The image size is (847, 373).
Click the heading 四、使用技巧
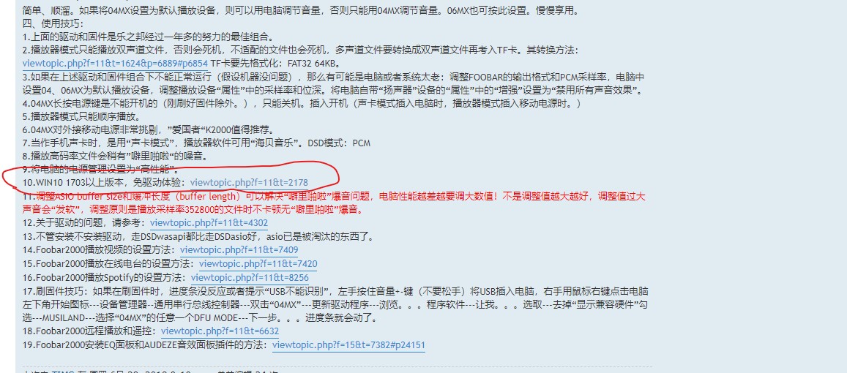(53, 23)
